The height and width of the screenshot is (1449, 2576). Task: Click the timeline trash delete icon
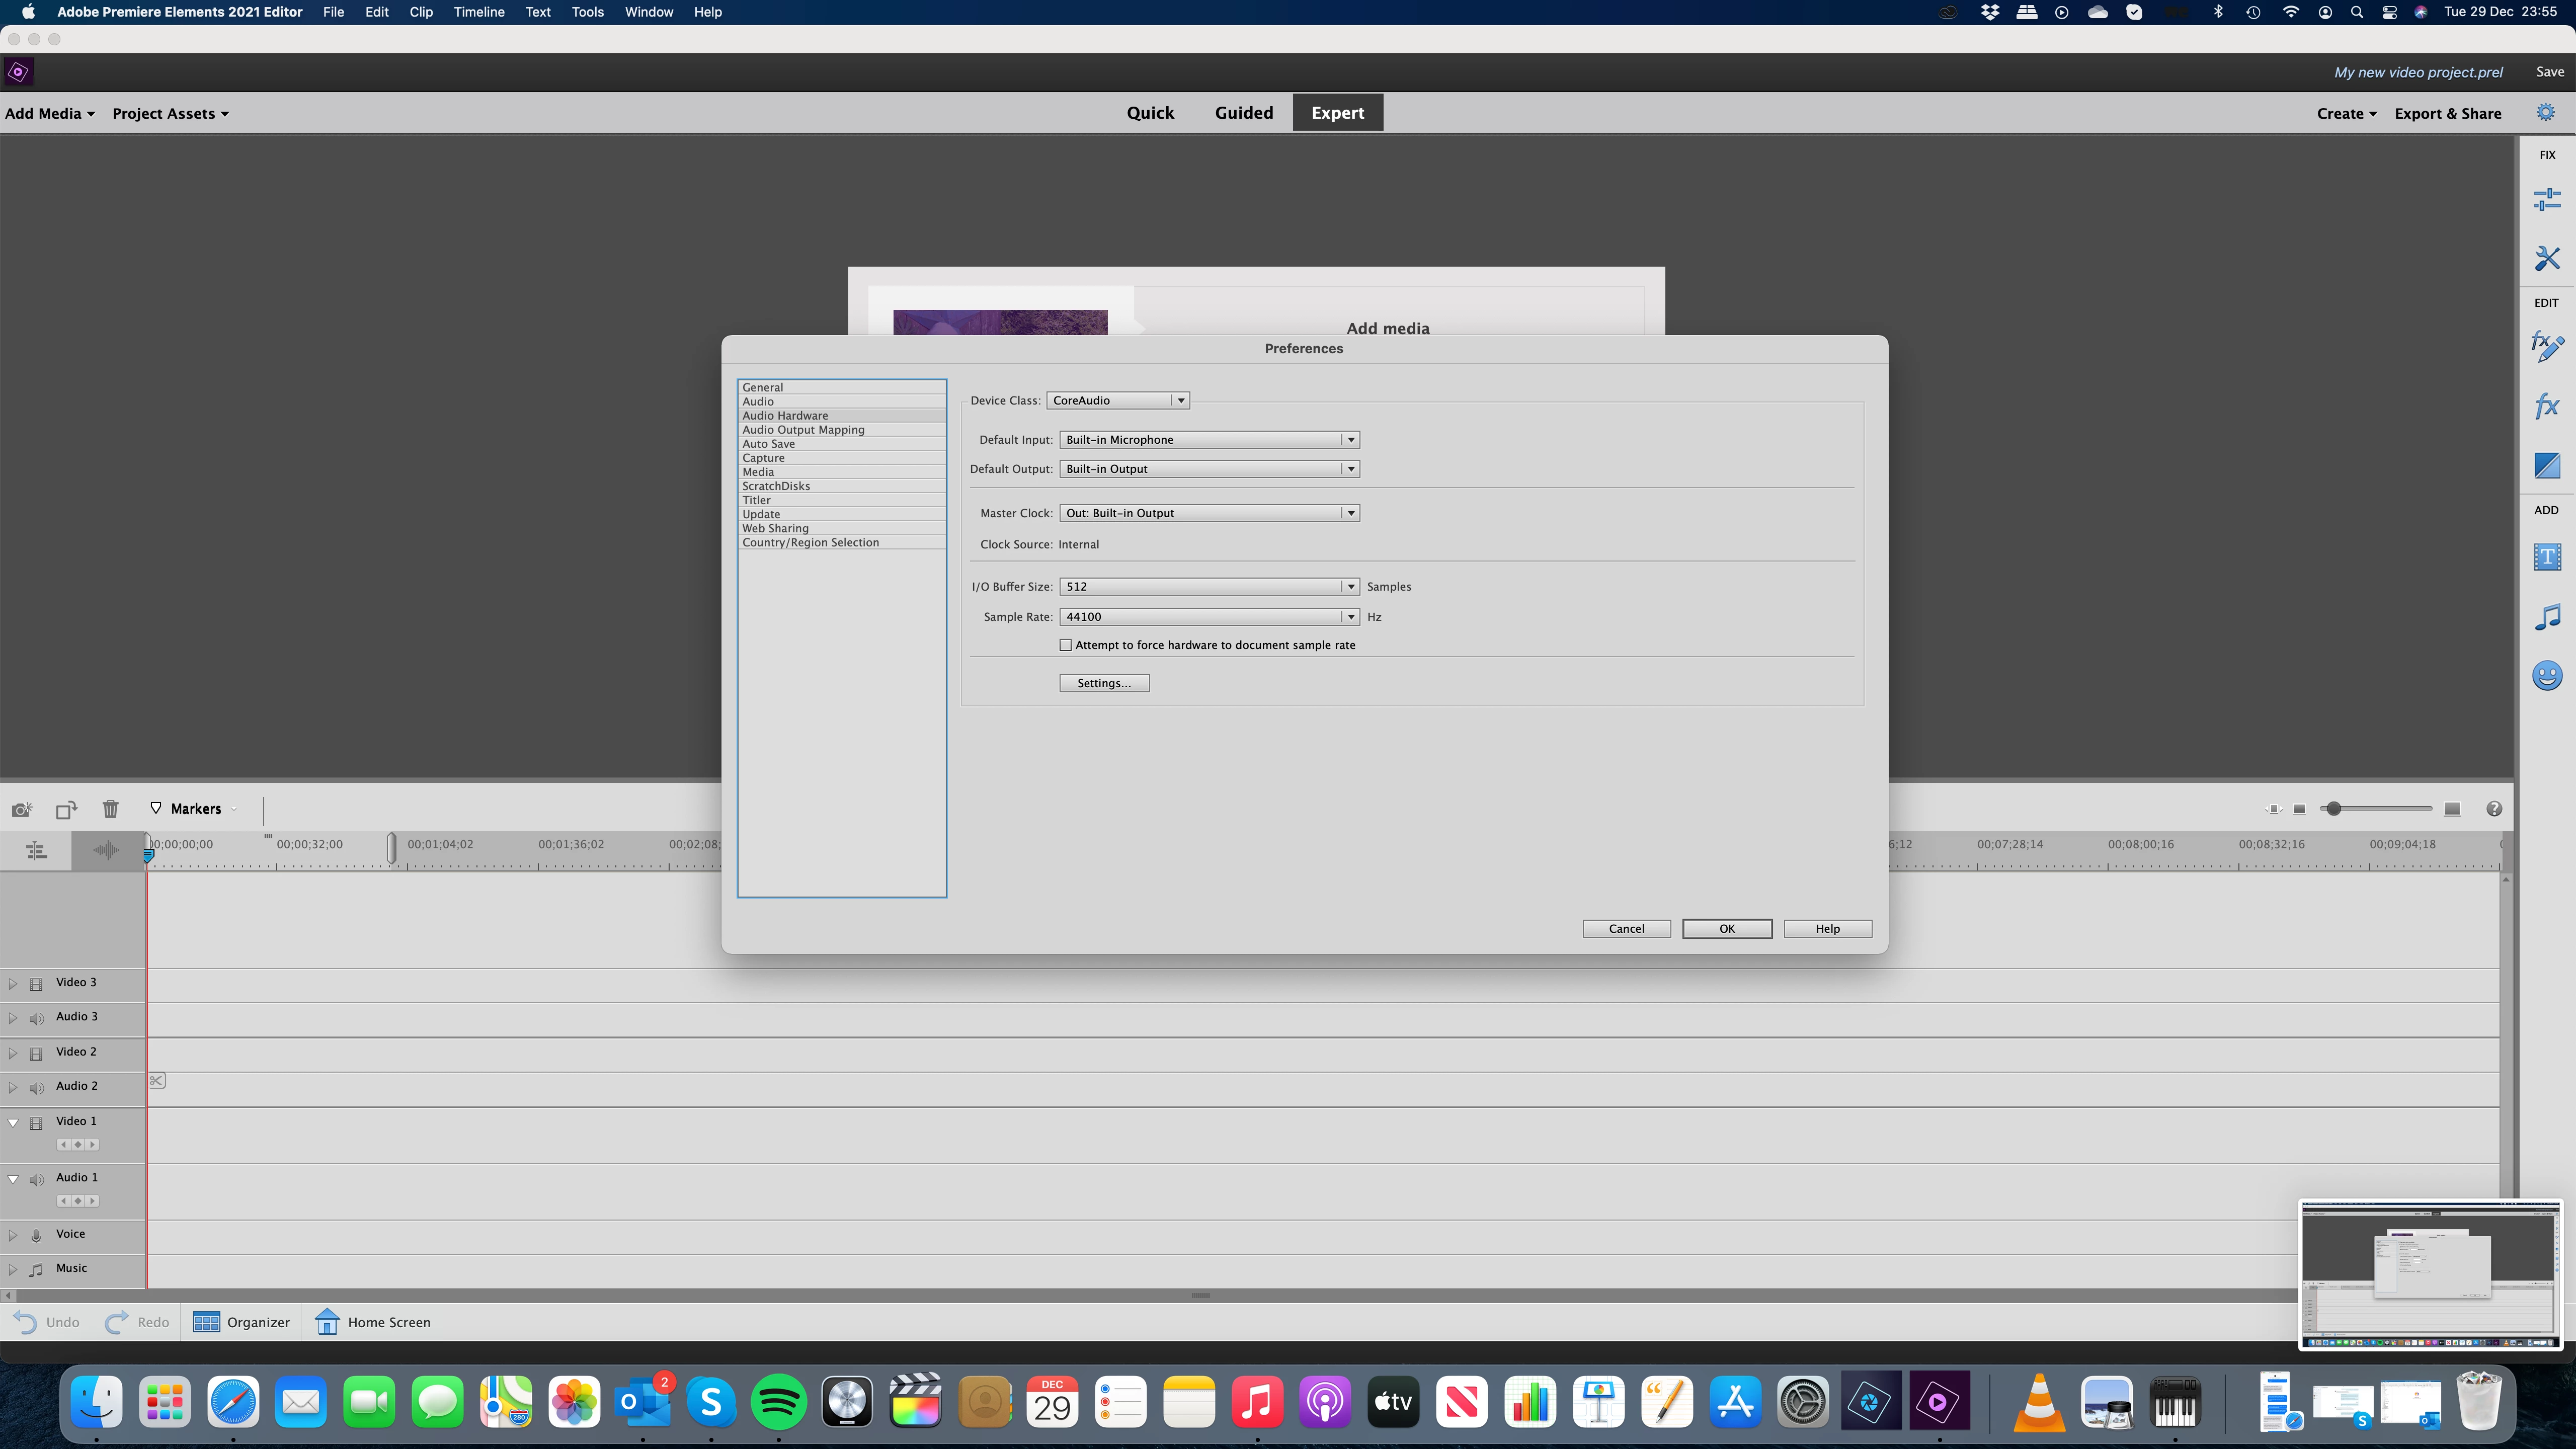(x=110, y=809)
